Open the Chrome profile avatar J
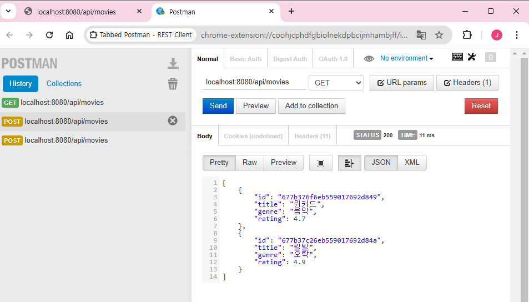 point(497,35)
